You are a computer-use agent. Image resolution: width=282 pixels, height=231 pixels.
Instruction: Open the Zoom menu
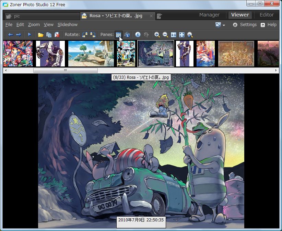pos(34,25)
